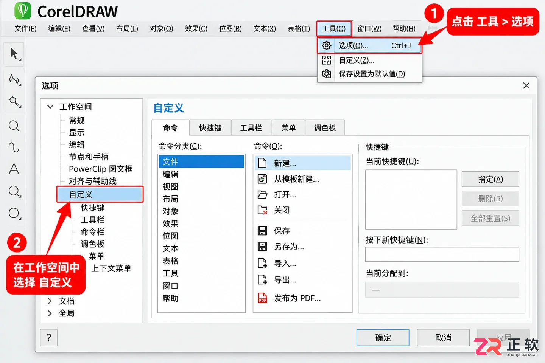Click the import icon beside 导入
The height and width of the screenshot is (363, 545).
tap(262, 263)
